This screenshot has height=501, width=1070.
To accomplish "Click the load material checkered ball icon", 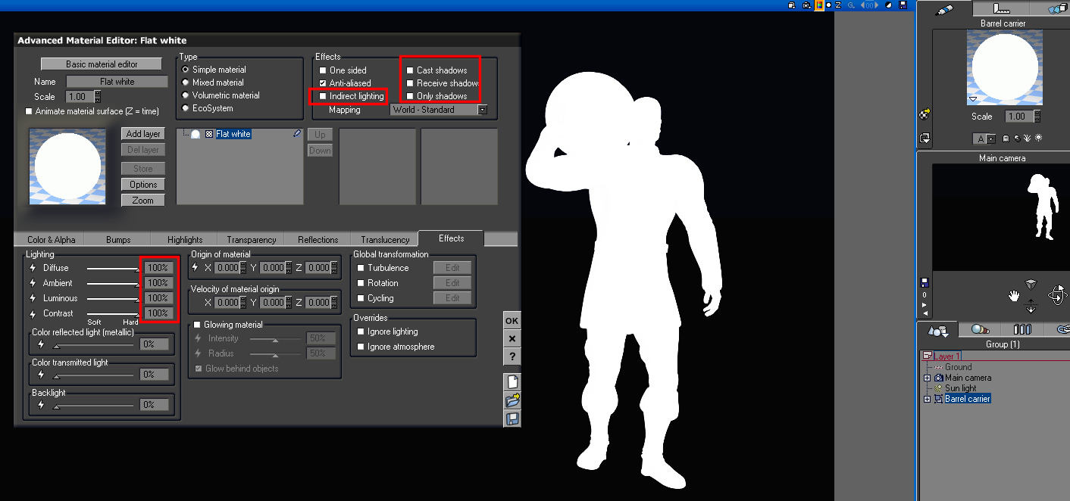I will (925, 114).
